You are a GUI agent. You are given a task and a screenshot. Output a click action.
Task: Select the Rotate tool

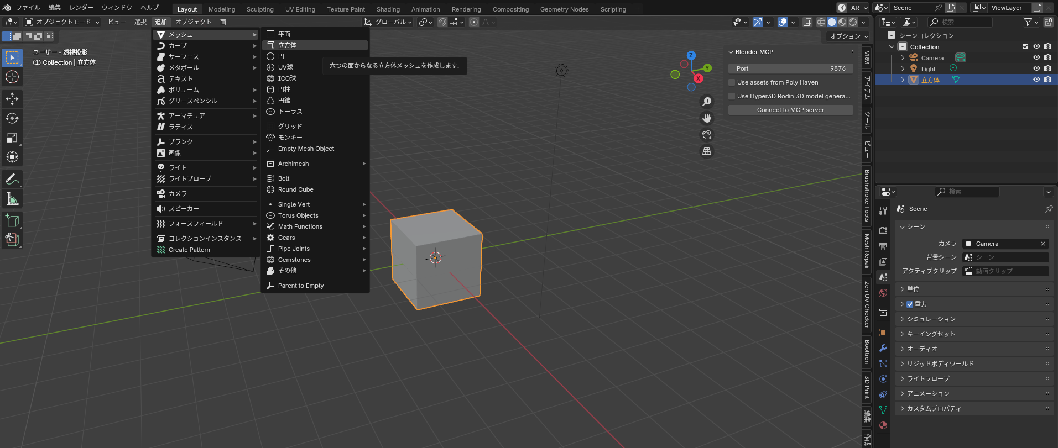(x=12, y=118)
